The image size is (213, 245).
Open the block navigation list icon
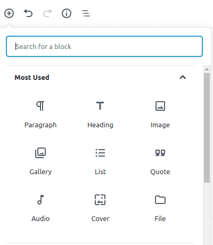[86, 13]
